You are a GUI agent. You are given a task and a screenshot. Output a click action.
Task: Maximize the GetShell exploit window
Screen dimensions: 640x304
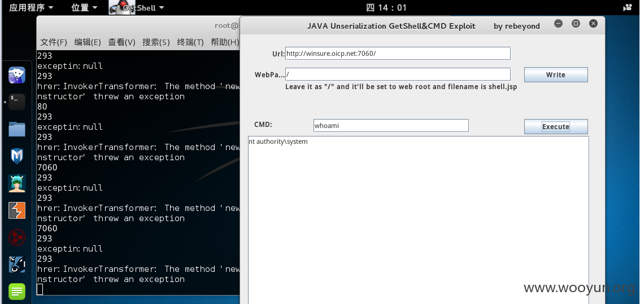576,24
